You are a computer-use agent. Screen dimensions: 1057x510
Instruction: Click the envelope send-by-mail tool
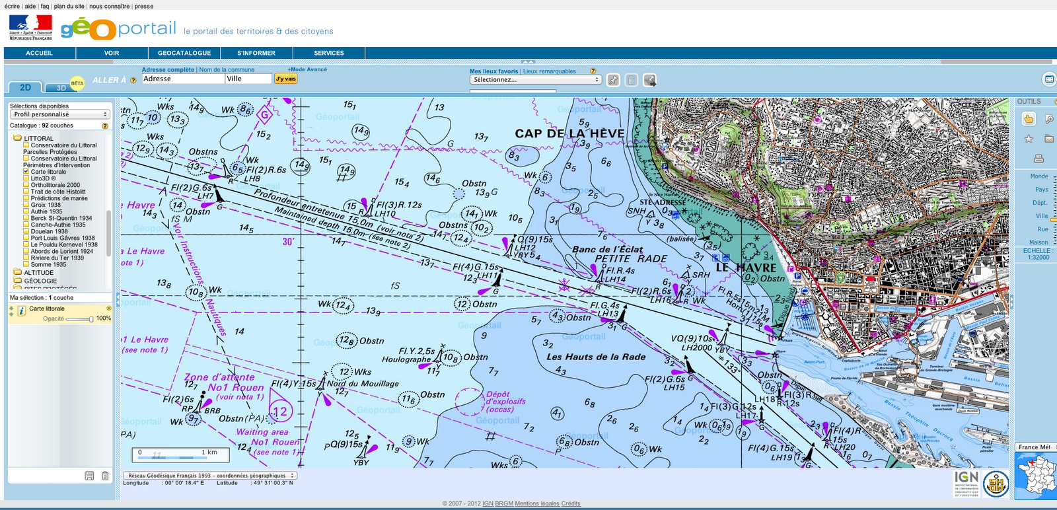1049,139
